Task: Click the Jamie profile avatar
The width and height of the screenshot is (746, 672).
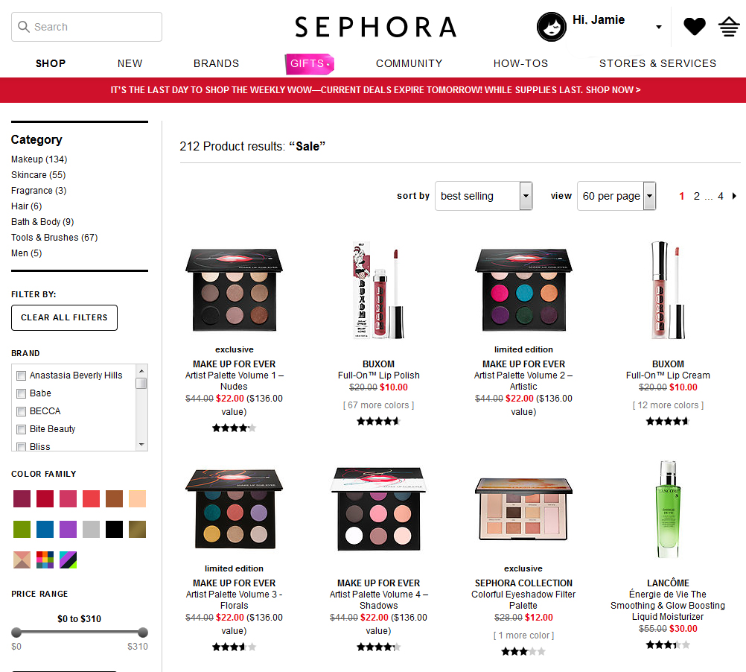Action: point(552,27)
